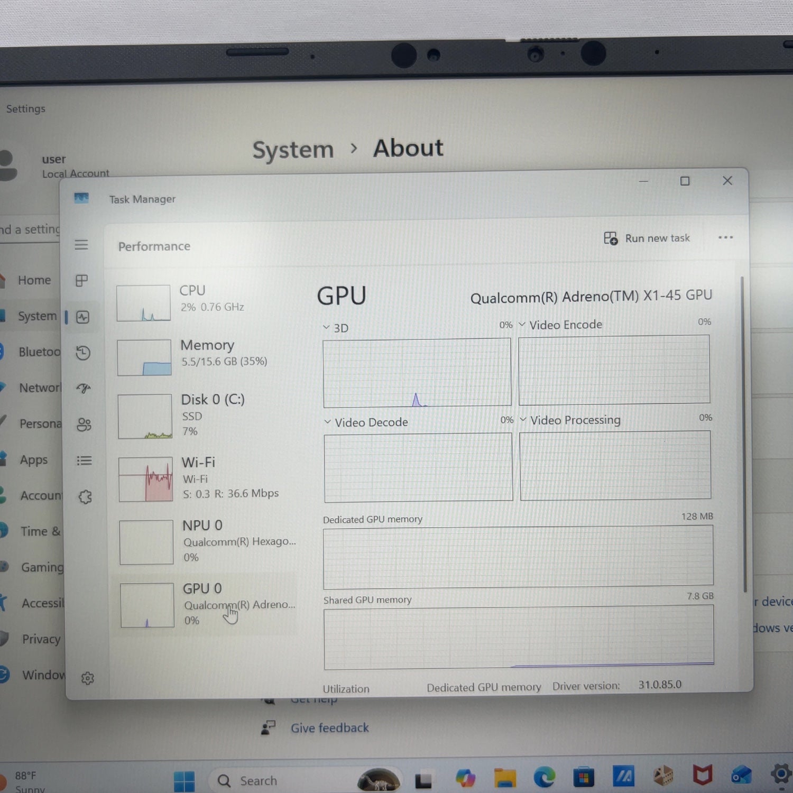This screenshot has height=793, width=793.
Task: Launch Copilot from the taskbar
Action: [465, 779]
